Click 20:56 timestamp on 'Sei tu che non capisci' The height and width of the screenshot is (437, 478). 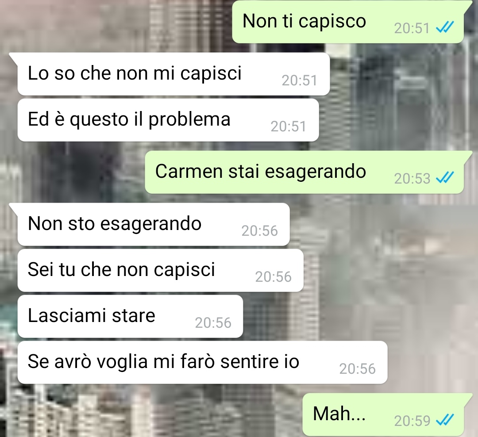274,277
